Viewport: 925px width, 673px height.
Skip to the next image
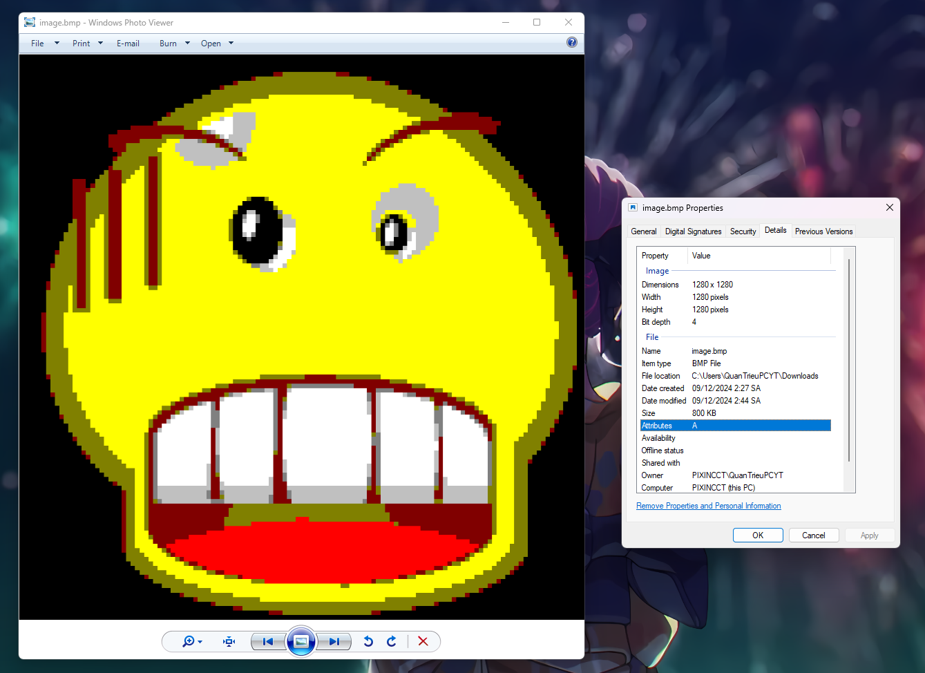(x=334, y=642)
